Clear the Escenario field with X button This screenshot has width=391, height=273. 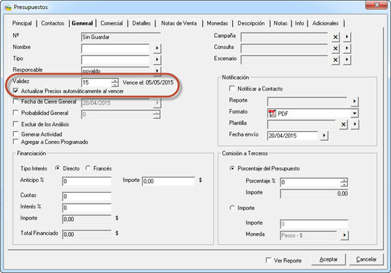click(x=336, y=60)
